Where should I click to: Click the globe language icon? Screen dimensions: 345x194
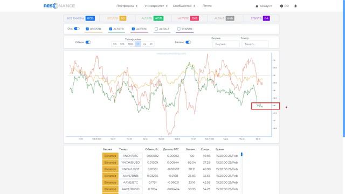(x=281, y=6)
